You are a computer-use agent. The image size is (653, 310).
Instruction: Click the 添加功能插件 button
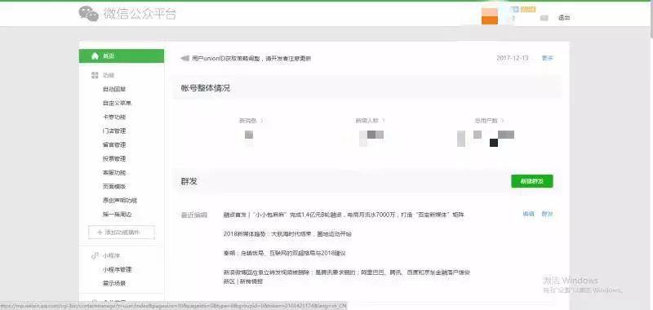(x=122, y=232)
